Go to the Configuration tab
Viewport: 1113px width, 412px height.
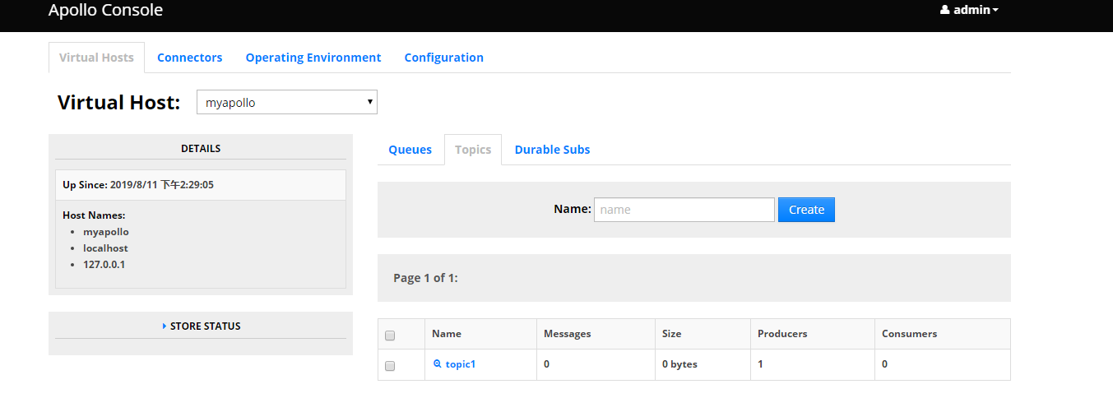[443, 58]
